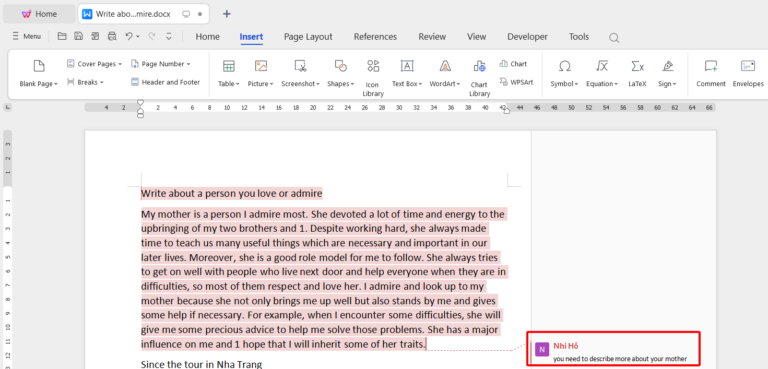Insert a Chart
Screen dimensions: 768x369
[x=513, y=63]
